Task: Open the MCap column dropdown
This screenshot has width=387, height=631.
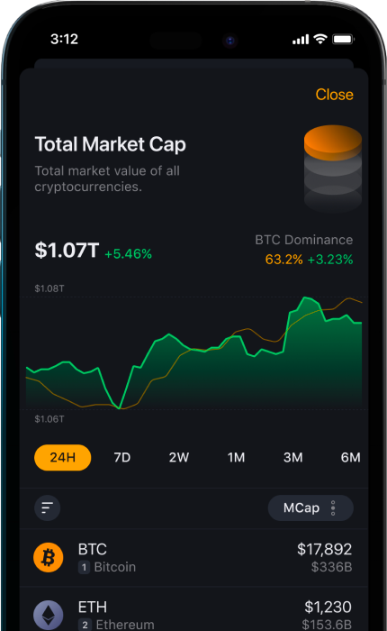Action: (x=310, y=508)
